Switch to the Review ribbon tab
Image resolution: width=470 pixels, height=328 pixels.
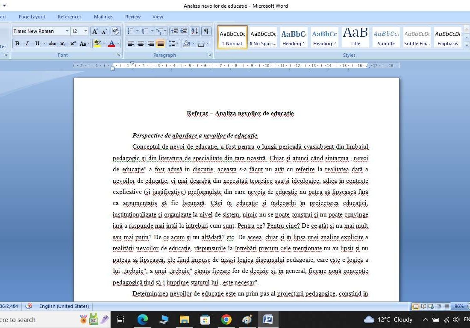tap(132, 17)
